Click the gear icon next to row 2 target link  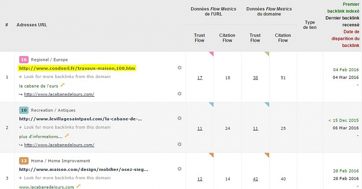click(x=180, y=145)
